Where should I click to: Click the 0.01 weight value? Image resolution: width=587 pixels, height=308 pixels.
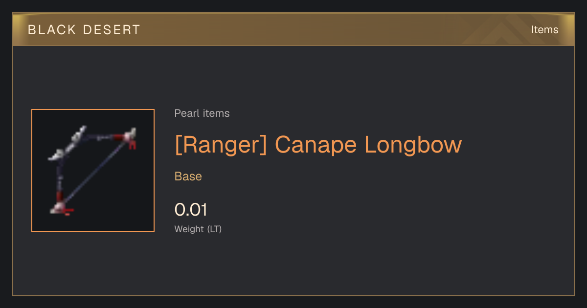pos(191,210)
